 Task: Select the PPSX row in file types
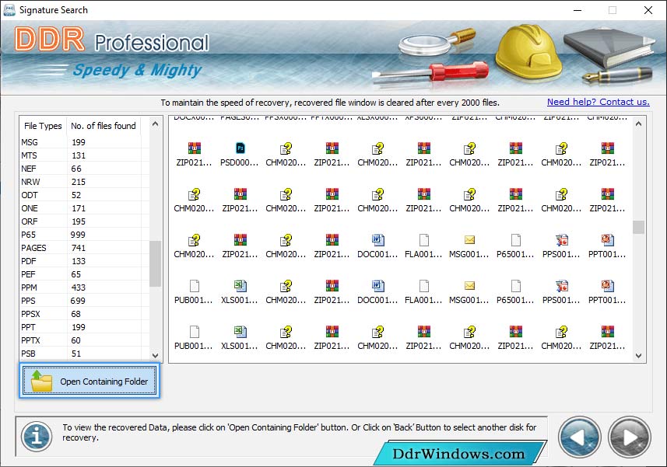coord(84,314)
